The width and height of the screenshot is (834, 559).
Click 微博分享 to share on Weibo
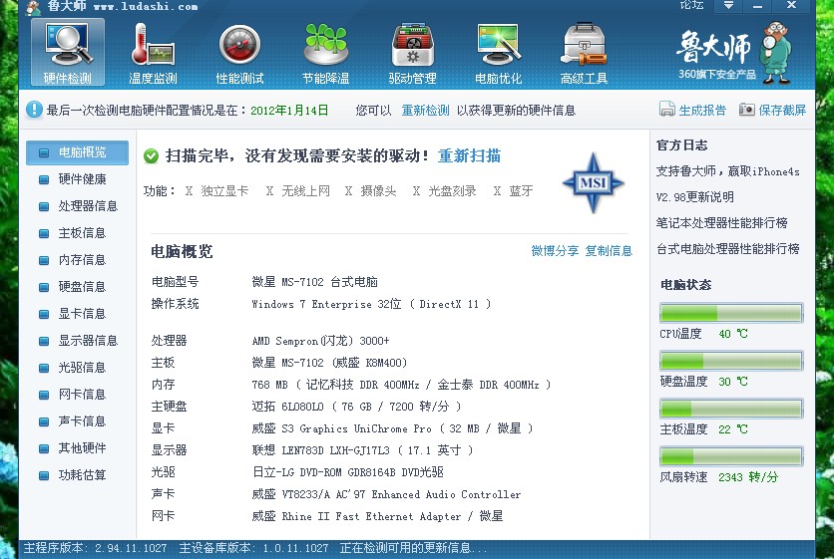(x=555, y=251)
